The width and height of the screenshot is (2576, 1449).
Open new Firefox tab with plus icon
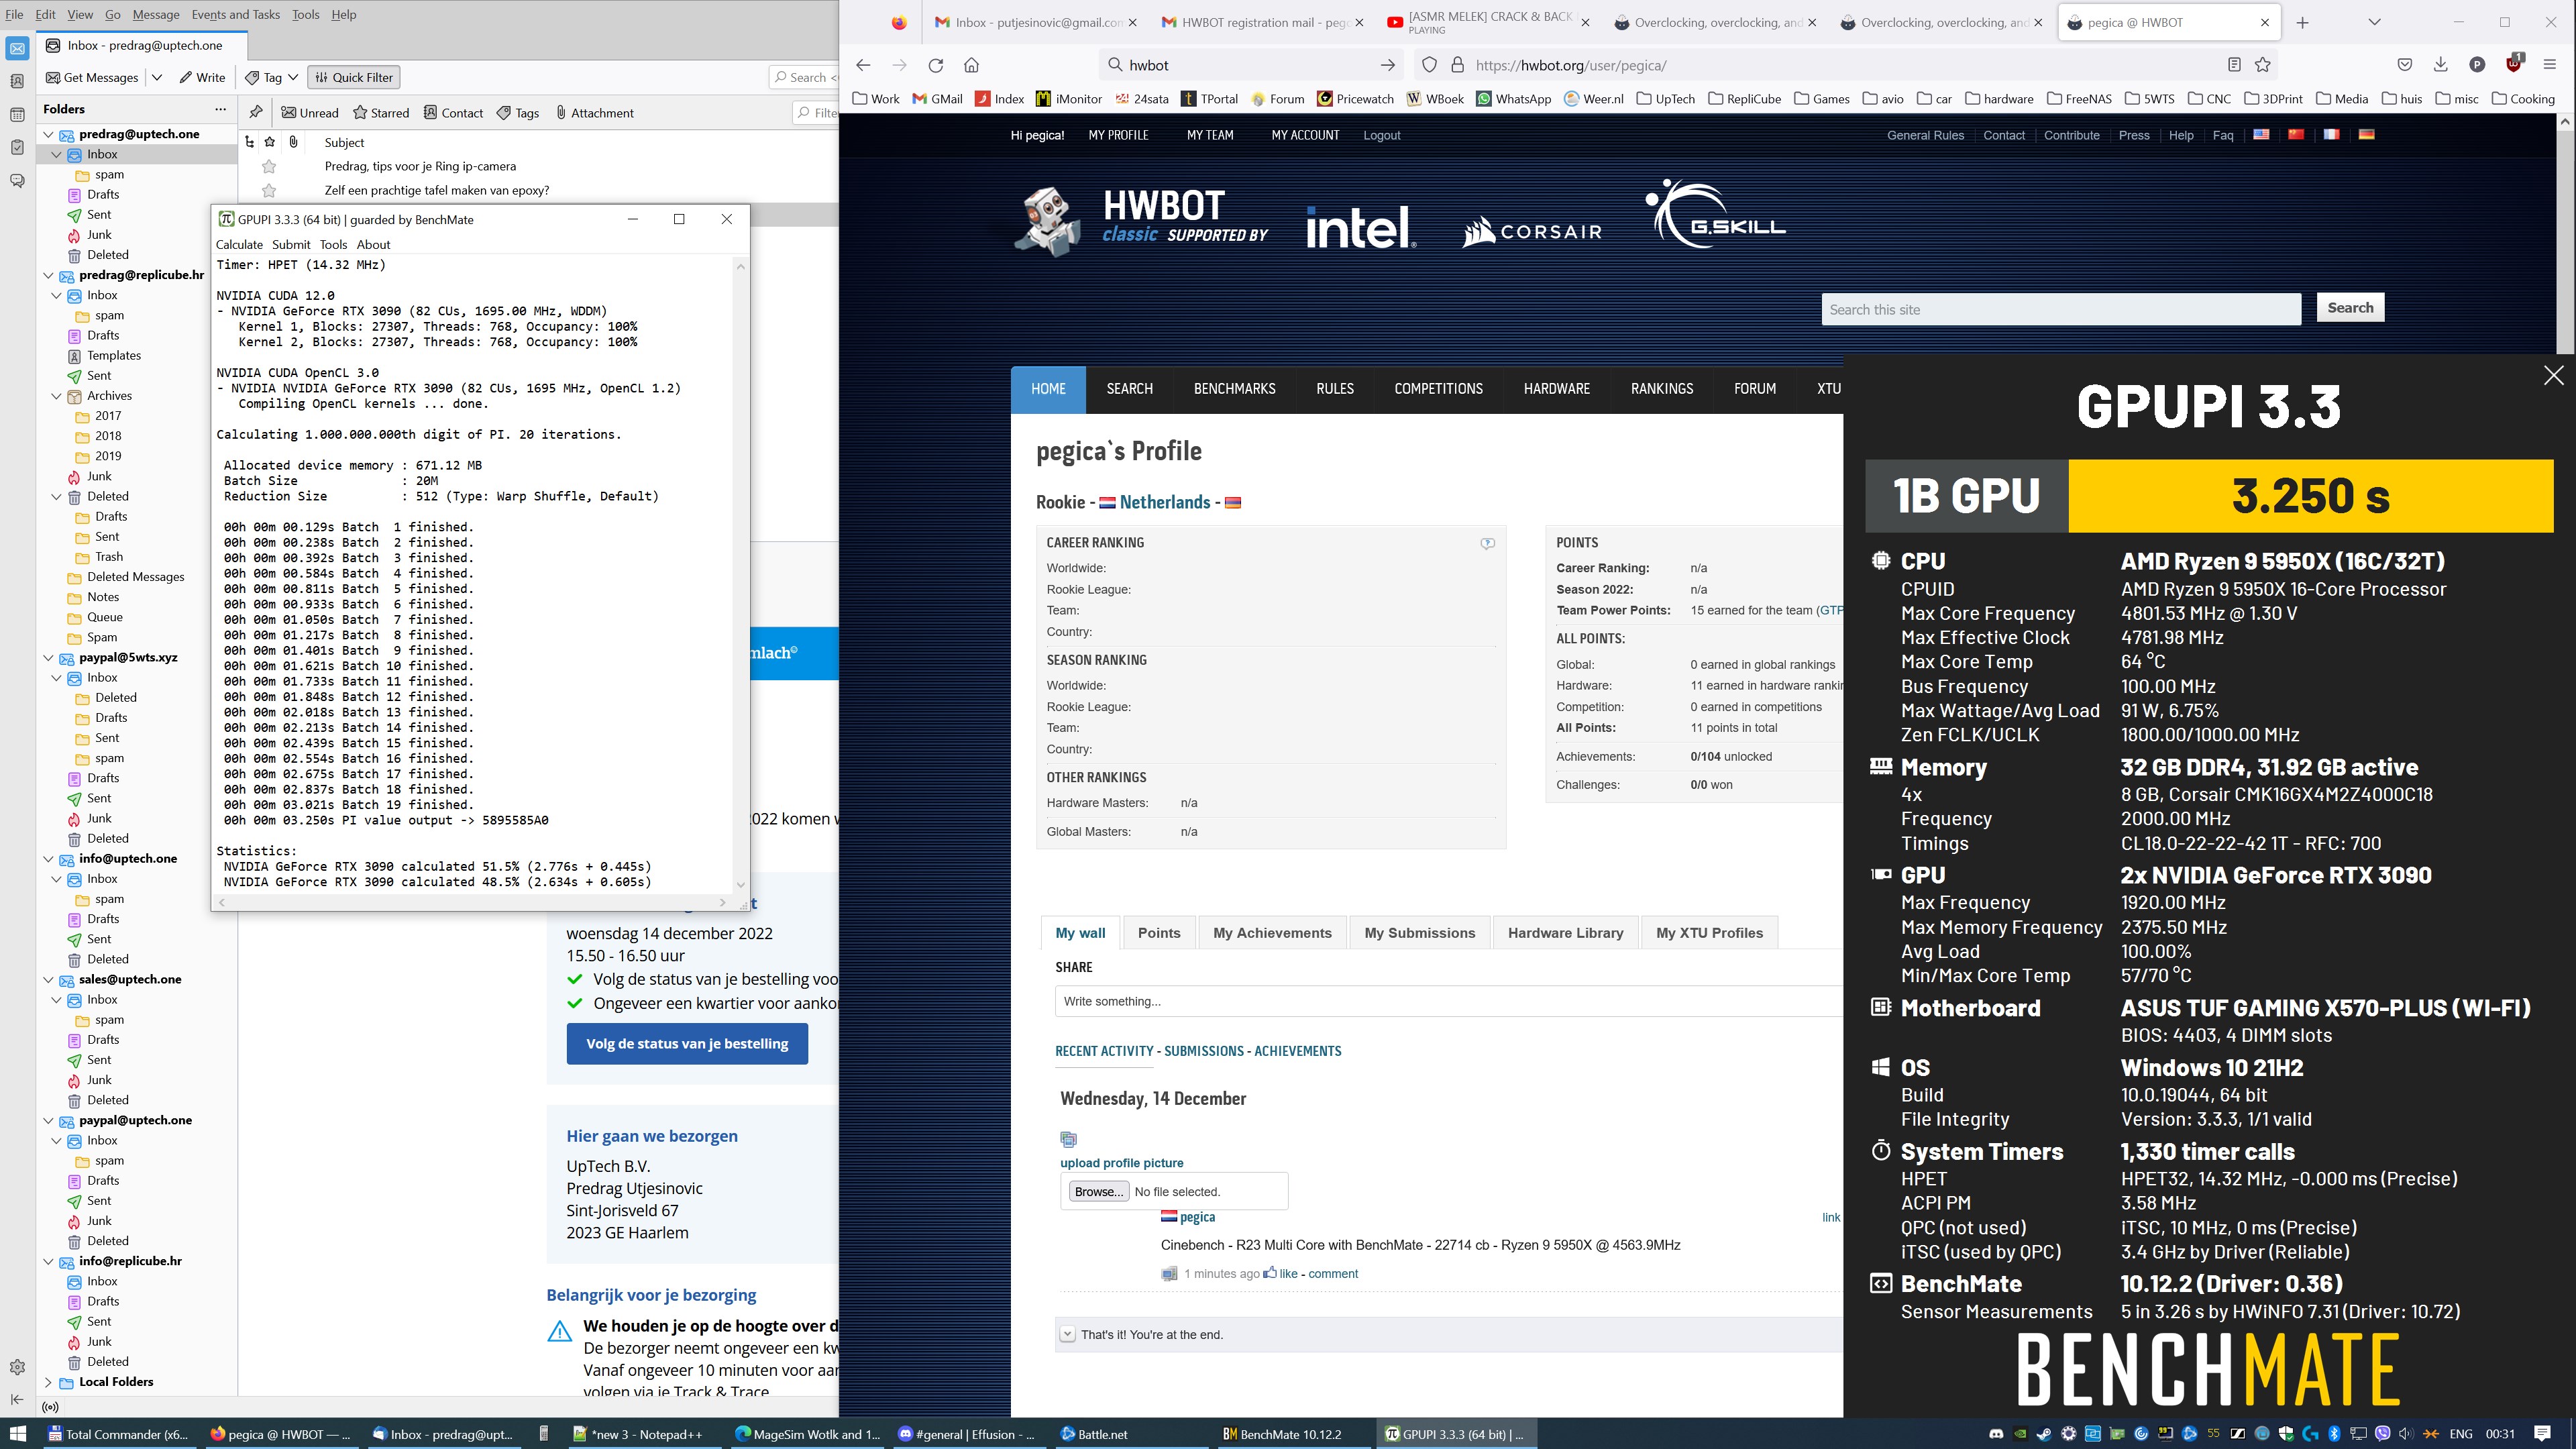coord(2302,22)
